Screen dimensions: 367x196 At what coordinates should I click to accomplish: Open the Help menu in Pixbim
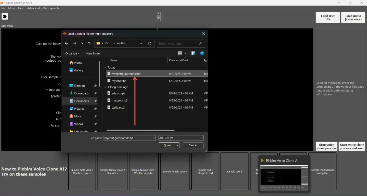[x=21, y=8]
